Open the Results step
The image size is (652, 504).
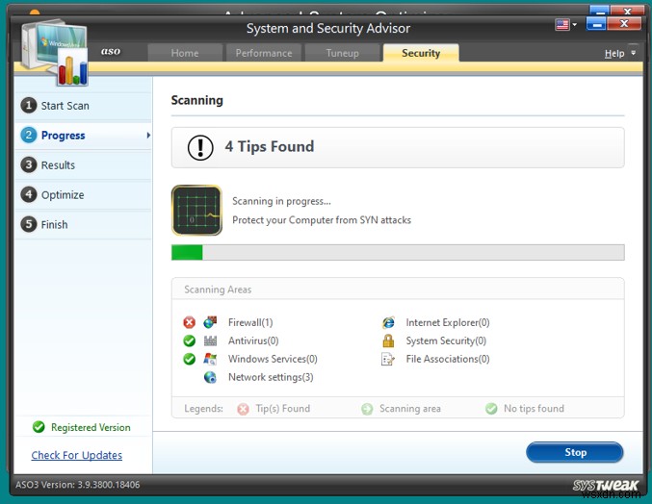tap(83, 165)
